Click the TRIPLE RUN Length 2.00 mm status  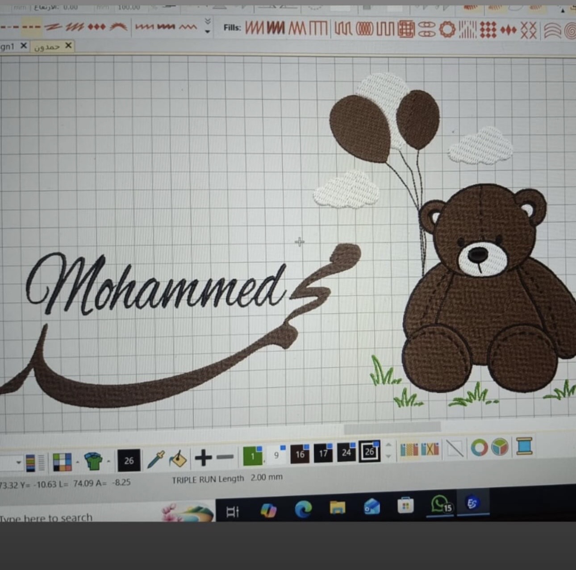(x=227, y=478)
